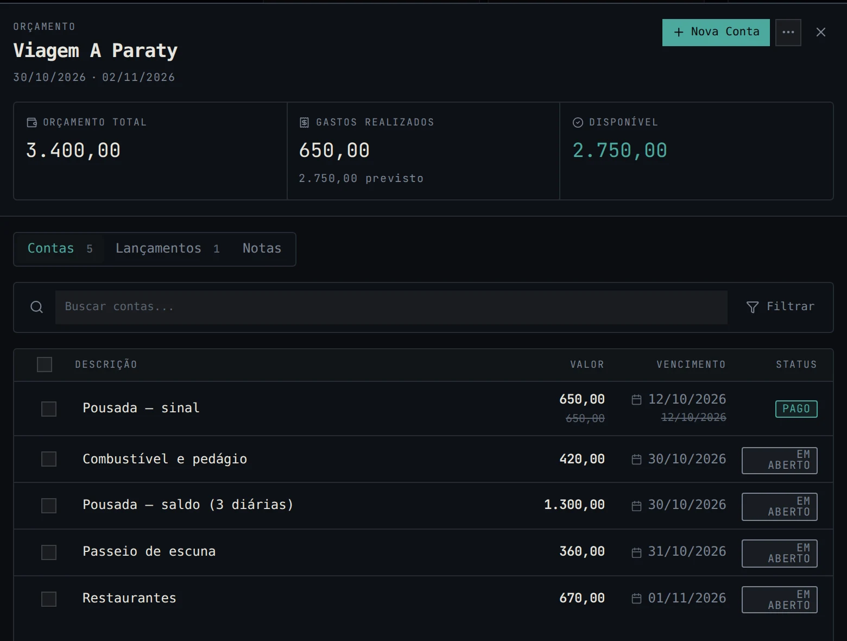Open PAGO status of Pousada sinal
This screenshot has width=847, height=641.
(x=796, y=409)
